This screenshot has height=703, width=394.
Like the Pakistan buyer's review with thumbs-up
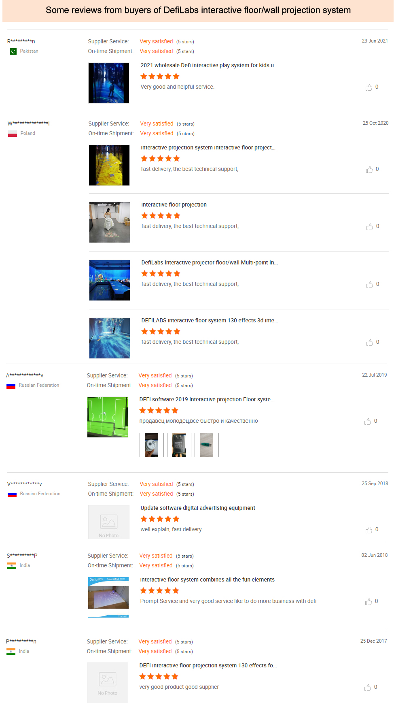pos(369,87)
